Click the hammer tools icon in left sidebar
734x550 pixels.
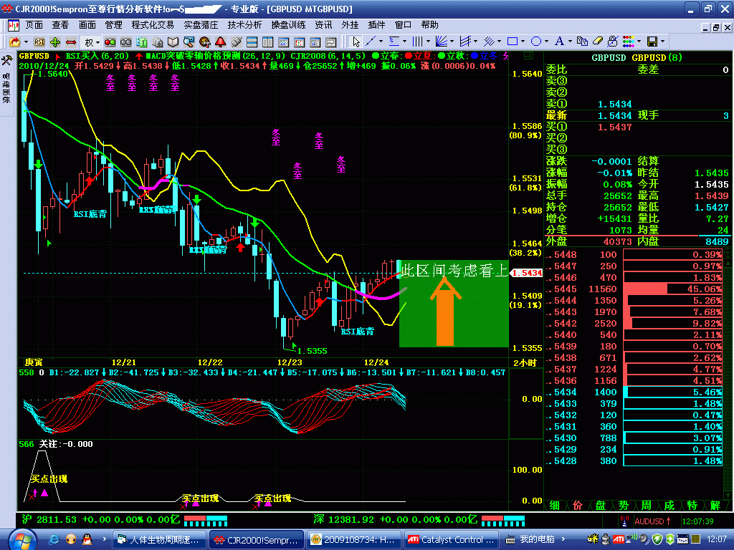[7, 60]
